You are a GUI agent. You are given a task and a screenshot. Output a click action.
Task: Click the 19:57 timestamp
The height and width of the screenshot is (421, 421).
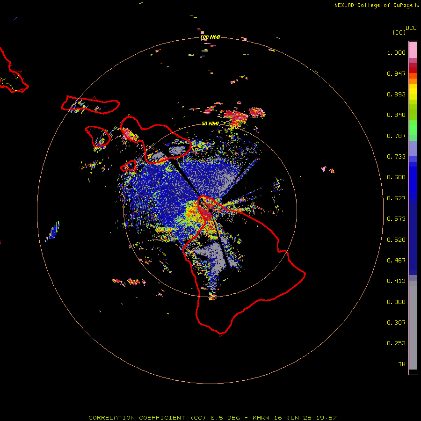(327, 418)
